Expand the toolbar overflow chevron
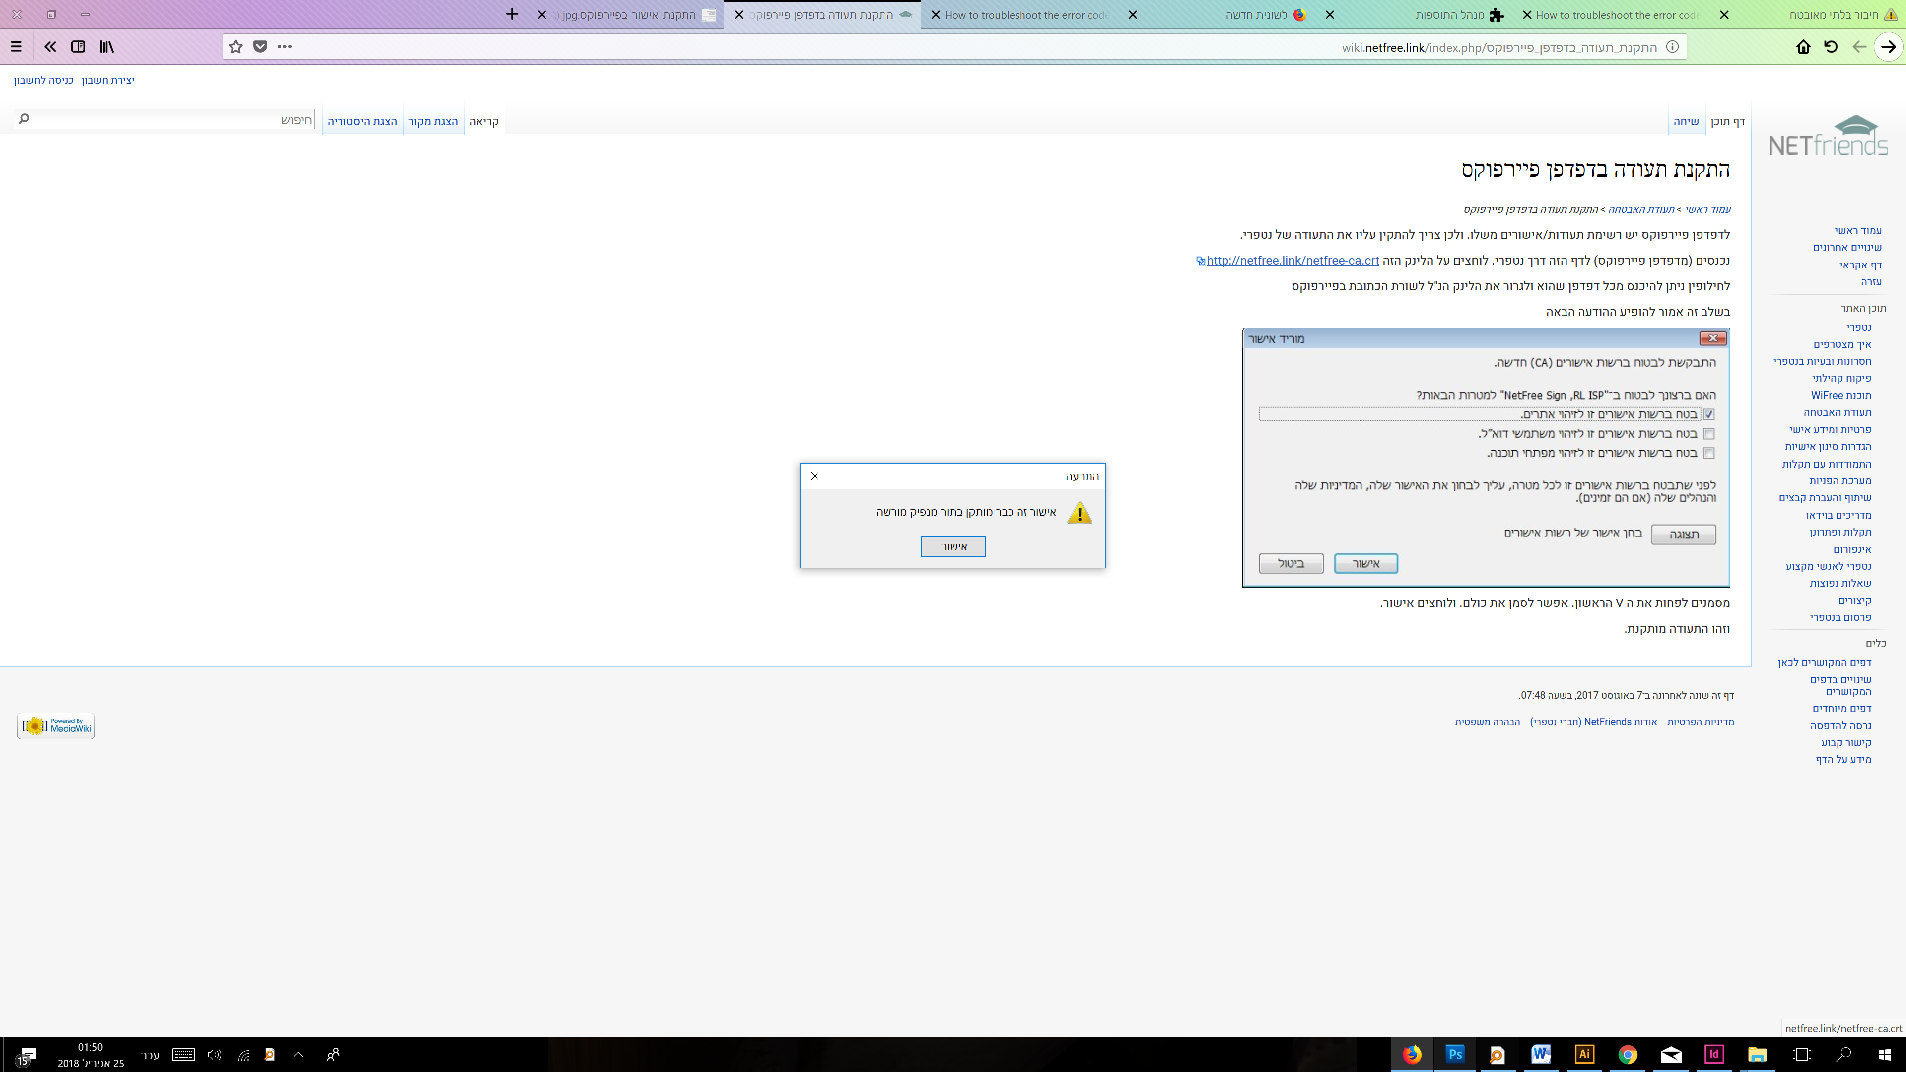This screenshot has height=1072, width=1906. pyautogui.click(x=50, y=47)
